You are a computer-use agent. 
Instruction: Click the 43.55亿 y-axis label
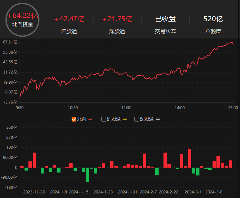pos(10,62)
